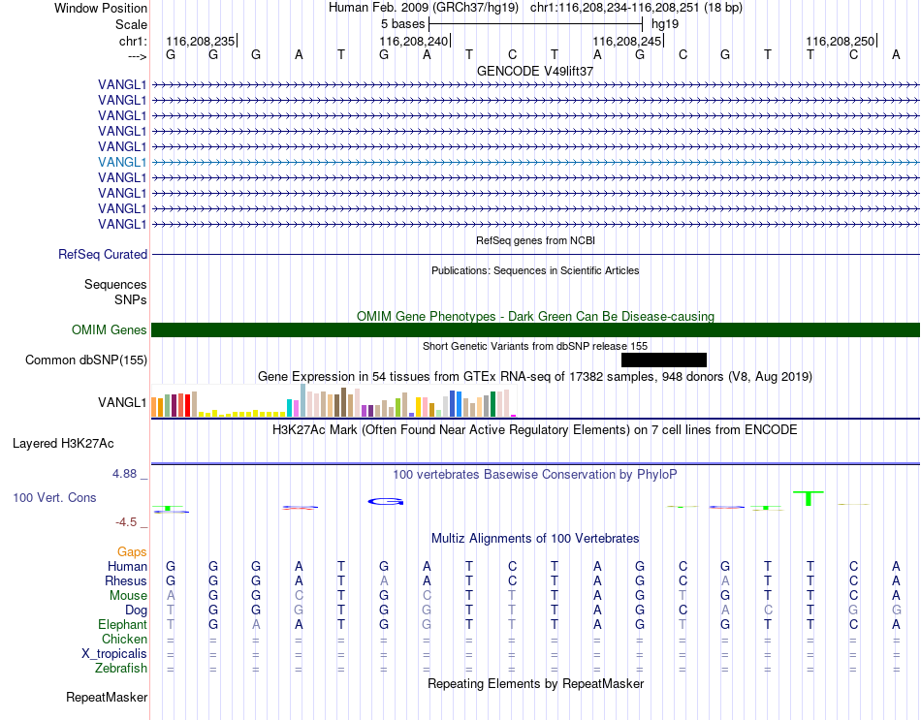Click the Layered H3K27Ac track label
The width and height of the screenshot is (921, 720).
click(63, 444)
